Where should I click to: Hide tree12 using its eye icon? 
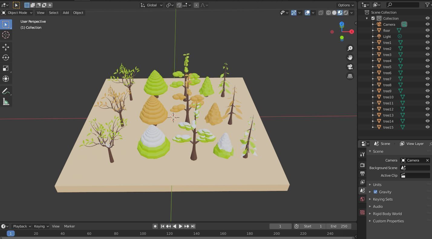coord(427,109)
